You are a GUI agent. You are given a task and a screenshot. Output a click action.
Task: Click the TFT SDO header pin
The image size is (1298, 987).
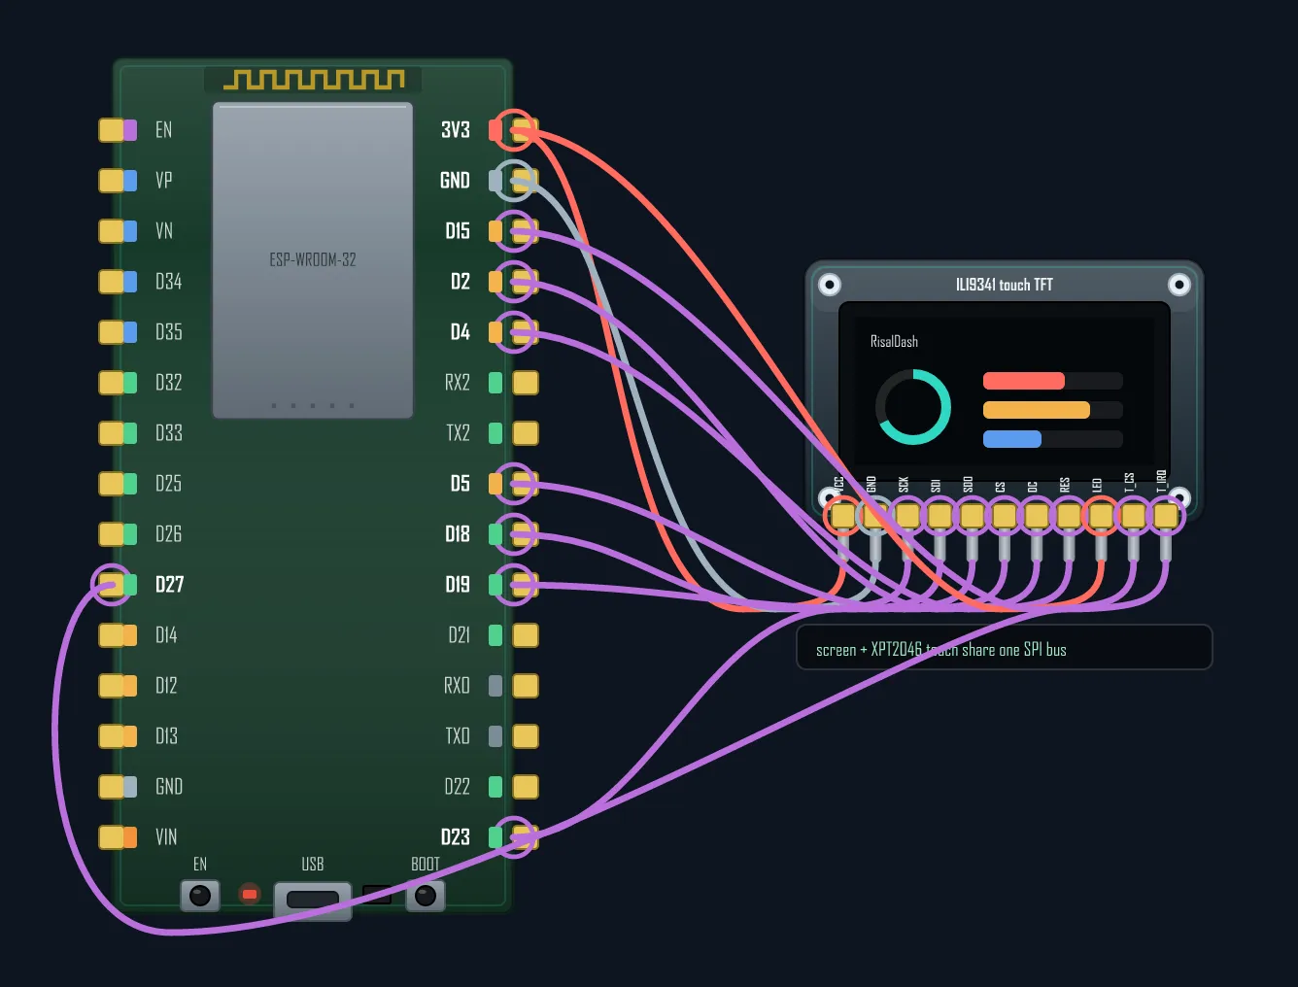click(x=973, y=516)
